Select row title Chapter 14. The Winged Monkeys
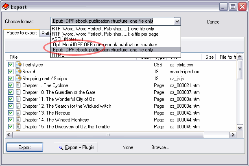This screenshot has height=166, width=249. point(56,120)
